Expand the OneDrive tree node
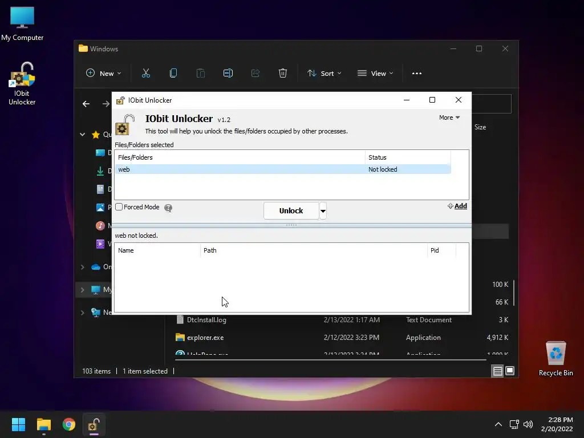The width and height of the screenshot is (584, 438). click(x=82, y=267)
